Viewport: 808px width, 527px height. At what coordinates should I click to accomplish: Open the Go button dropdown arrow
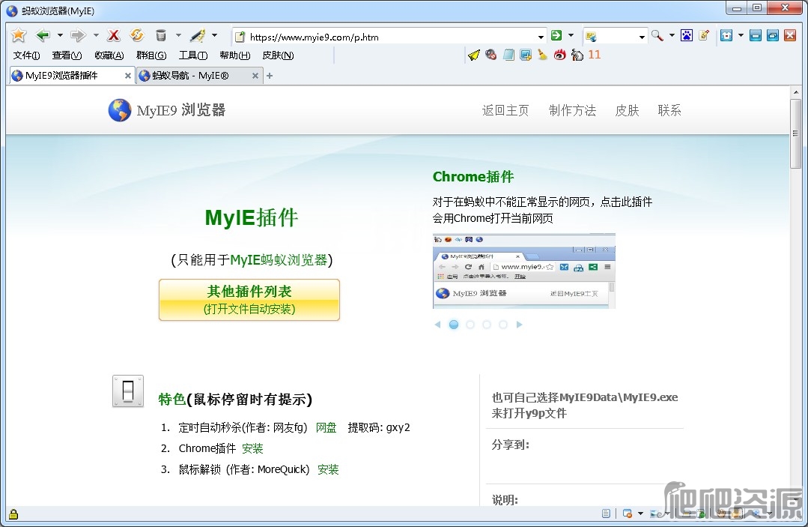pyautogui.click(x=571, y=35)
